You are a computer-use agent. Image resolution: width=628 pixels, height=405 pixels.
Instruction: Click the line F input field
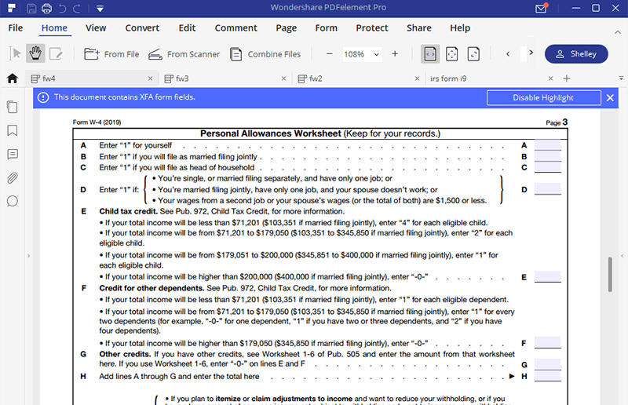pos(547,342)
